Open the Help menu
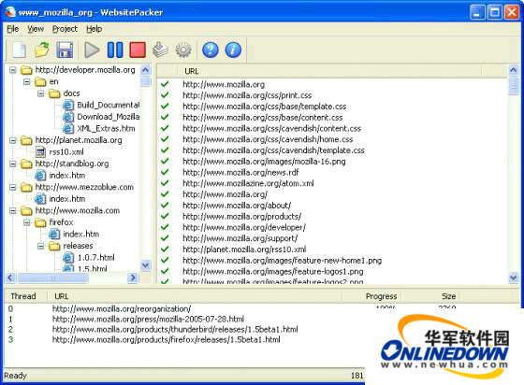The image size is (524, 385). (x=94, y=29)
